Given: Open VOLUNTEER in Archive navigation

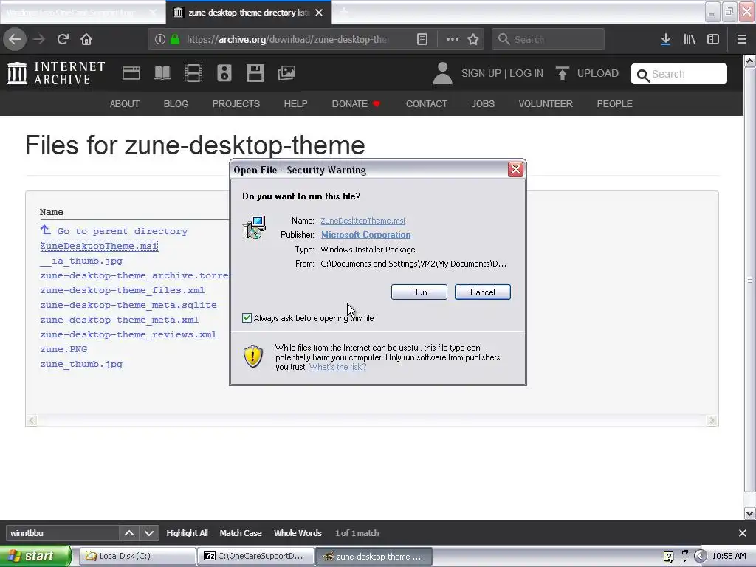Looking at the screenshot, I should click(546, 103).
